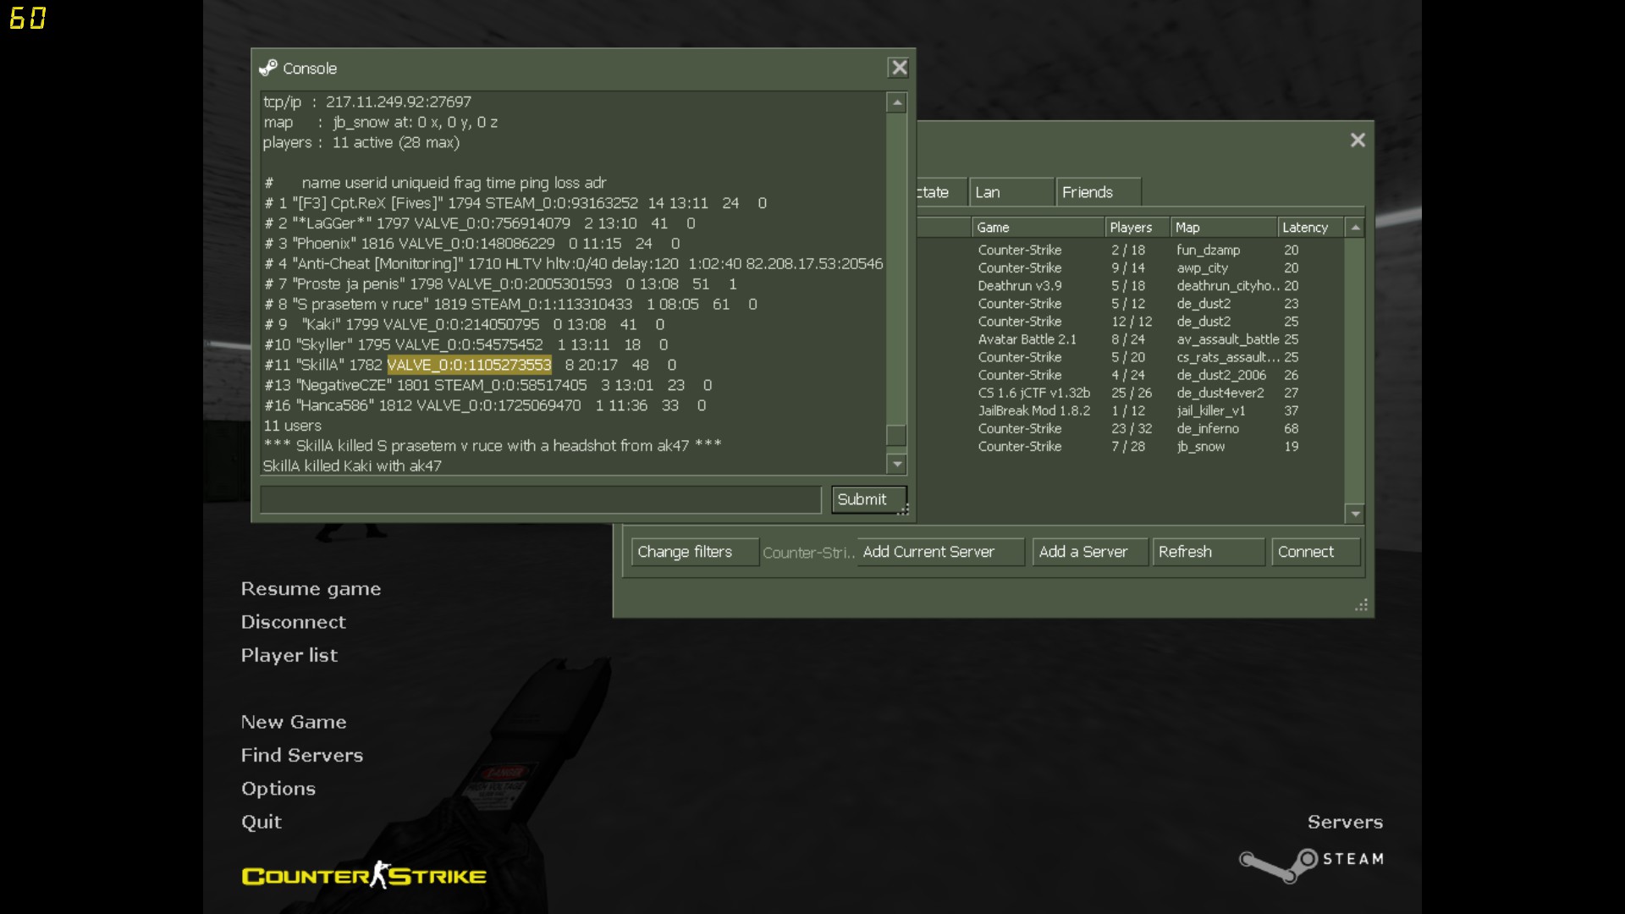Click Servers link near Steam logo

coord(1345,822)
